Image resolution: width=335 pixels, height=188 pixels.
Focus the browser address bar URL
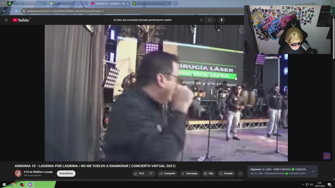[x=65, y=11]
